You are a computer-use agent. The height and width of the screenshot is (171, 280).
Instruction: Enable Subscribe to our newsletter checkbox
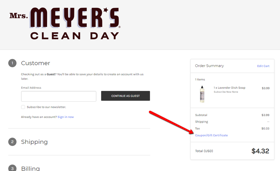23,107
